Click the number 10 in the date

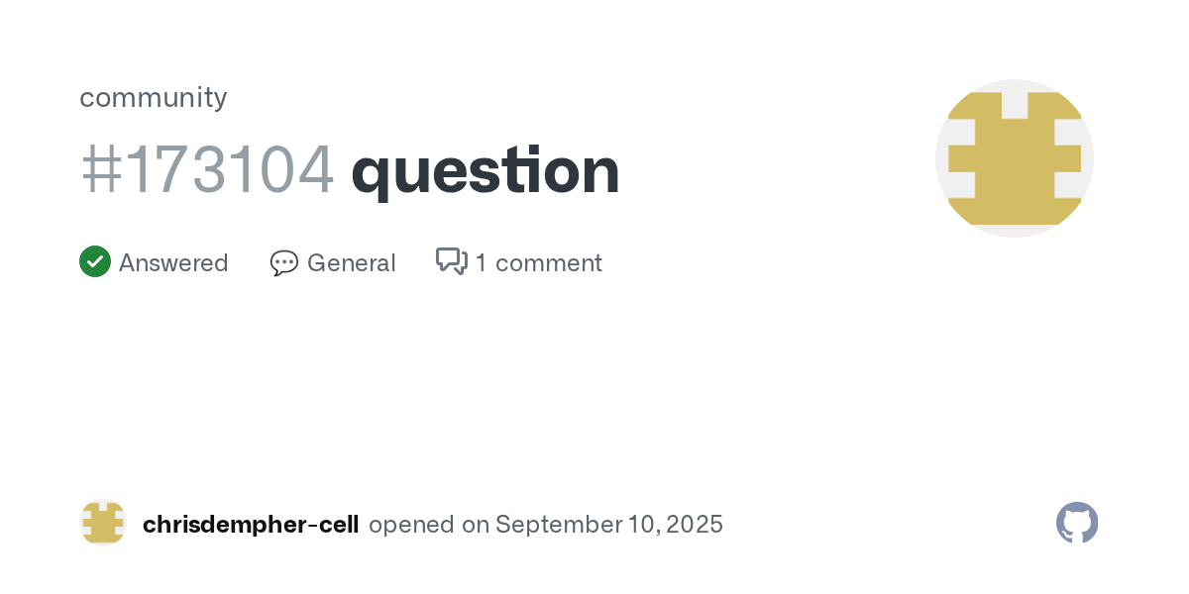tap(638, 525)
